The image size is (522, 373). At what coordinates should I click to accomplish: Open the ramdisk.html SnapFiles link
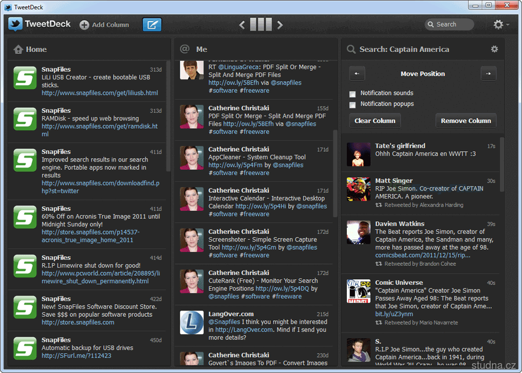[x=100, y=130]
